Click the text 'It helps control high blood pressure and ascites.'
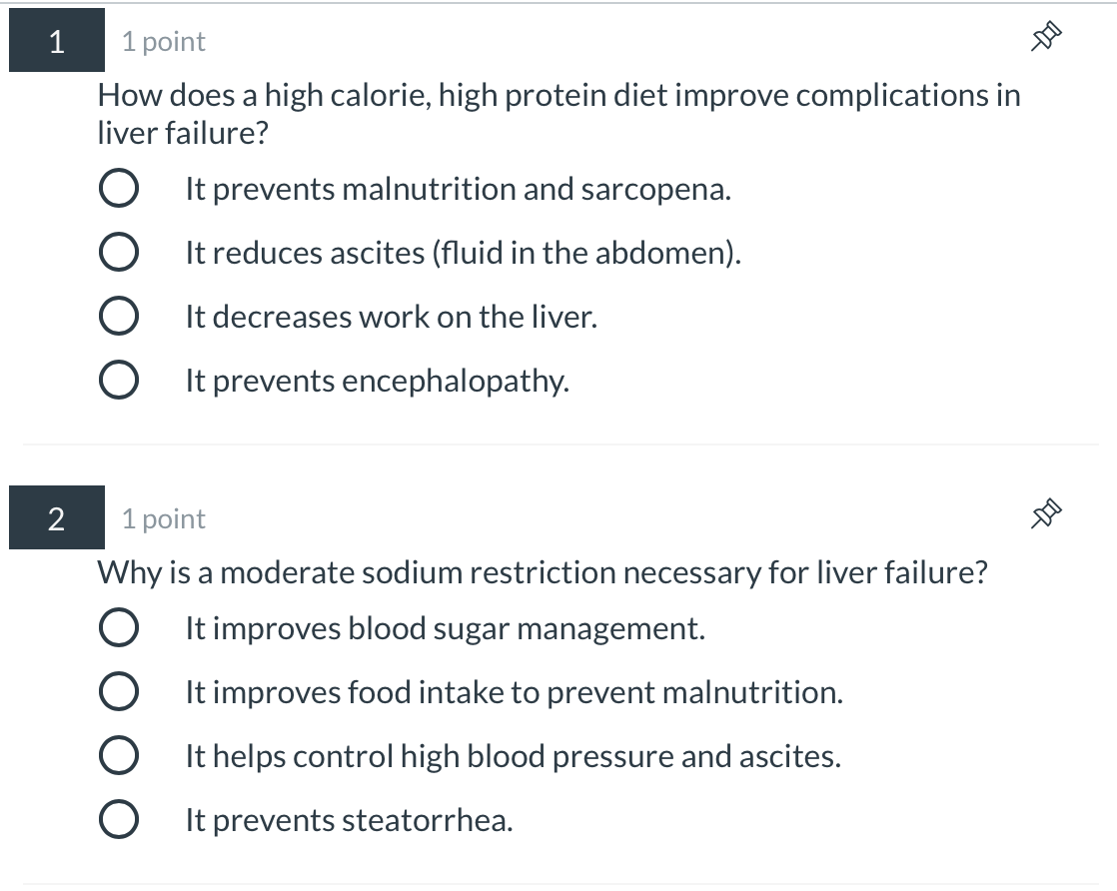 click(x=513, y=757)
